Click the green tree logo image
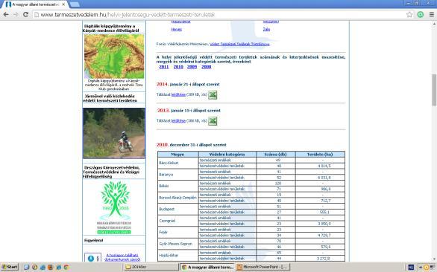This screenshot has height=272, width=437. coord(115,207)
